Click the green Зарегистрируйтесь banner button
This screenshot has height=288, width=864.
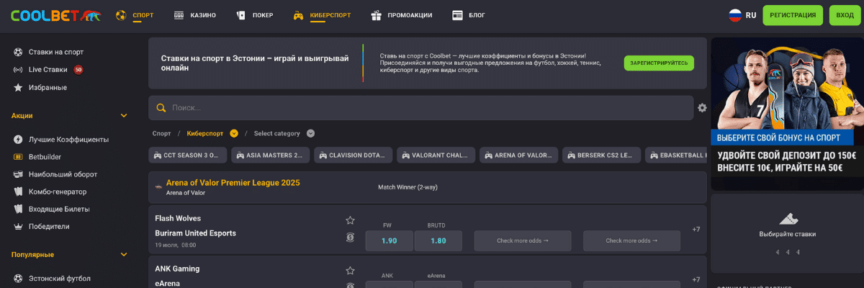click(x=659, y=63)
